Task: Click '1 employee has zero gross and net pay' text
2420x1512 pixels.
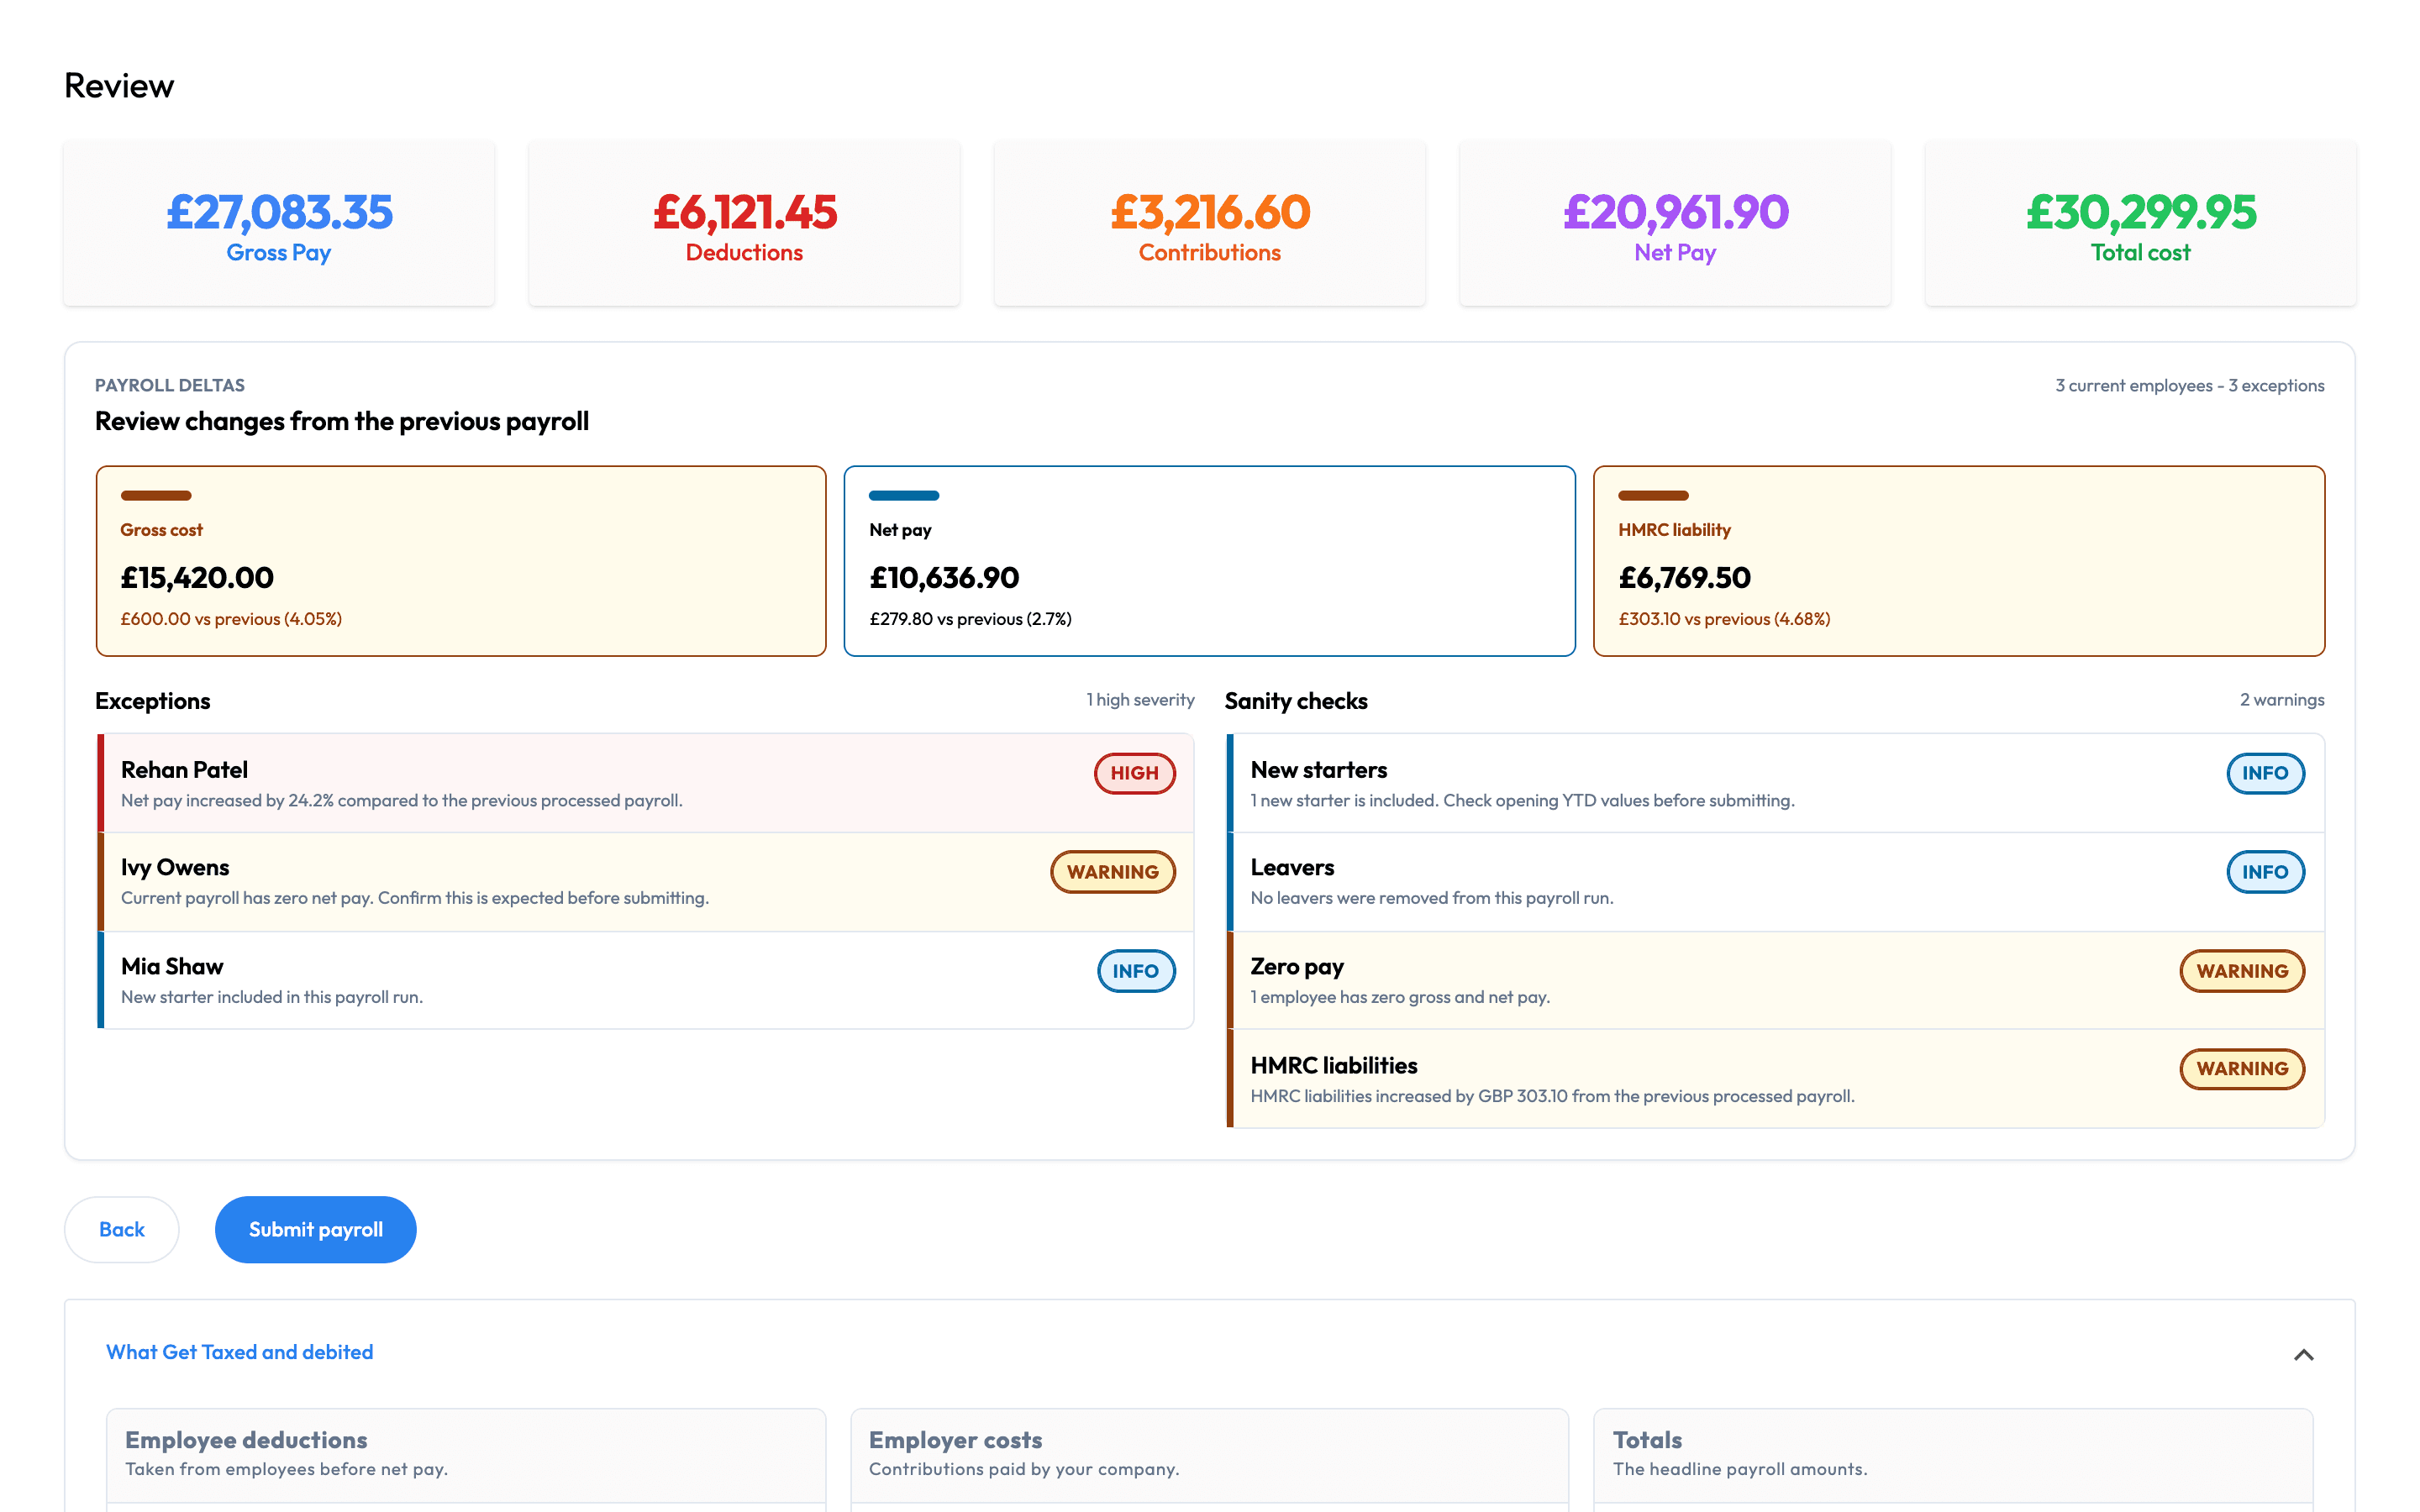Action: (1400, 997)
